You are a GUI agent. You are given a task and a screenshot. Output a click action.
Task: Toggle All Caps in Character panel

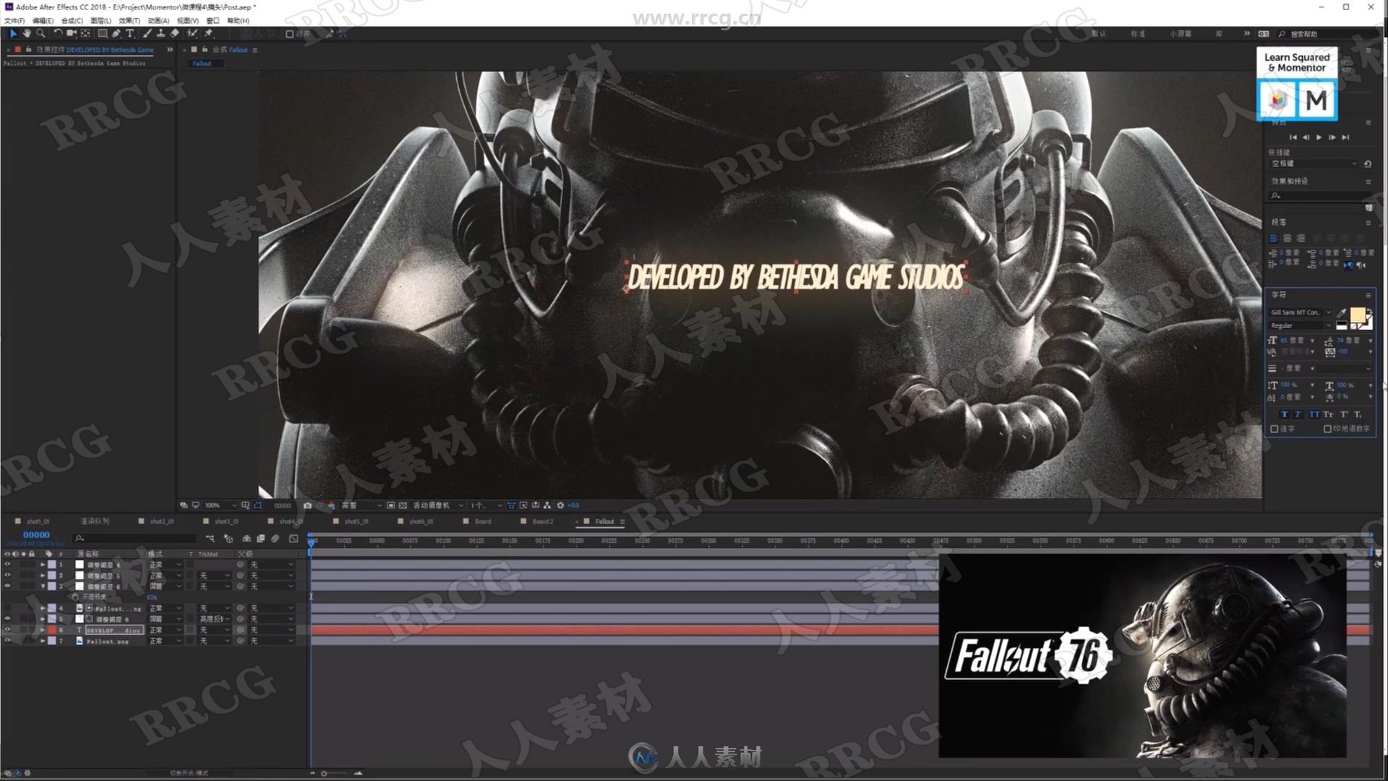pyautogui.click(x=1314, y=414)
